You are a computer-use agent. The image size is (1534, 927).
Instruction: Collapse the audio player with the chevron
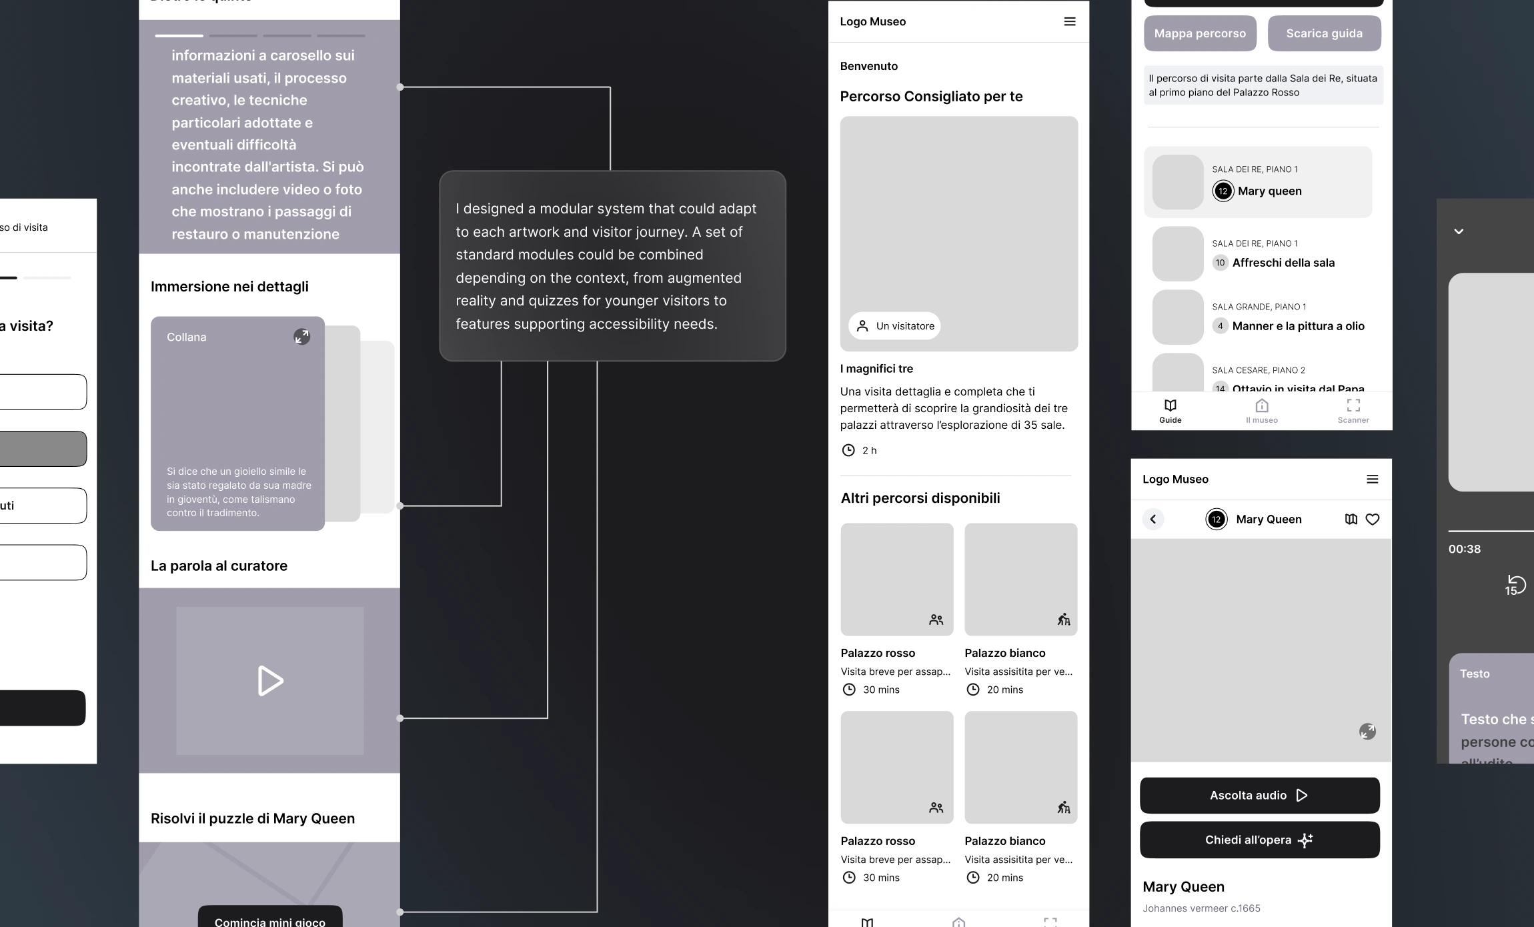[x=1459, y=231]
